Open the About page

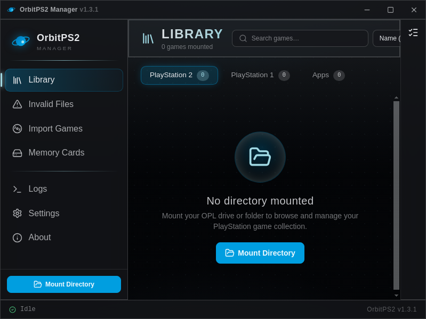(x=64, y=238)
